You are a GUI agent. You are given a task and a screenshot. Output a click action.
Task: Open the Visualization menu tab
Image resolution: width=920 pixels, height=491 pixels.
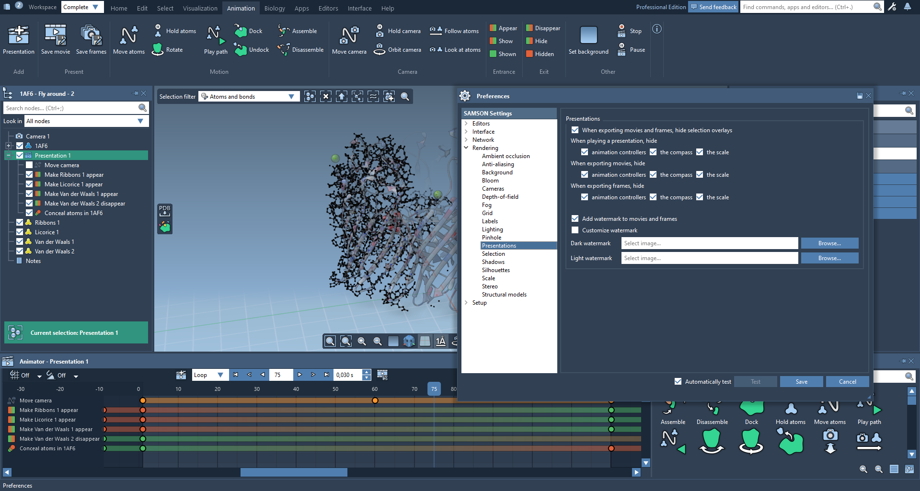click(x=200, y=8)
